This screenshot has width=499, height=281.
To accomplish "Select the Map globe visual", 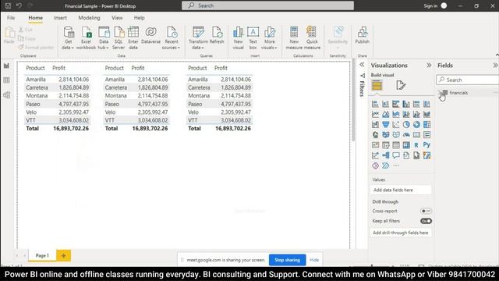I will (376, 135).
